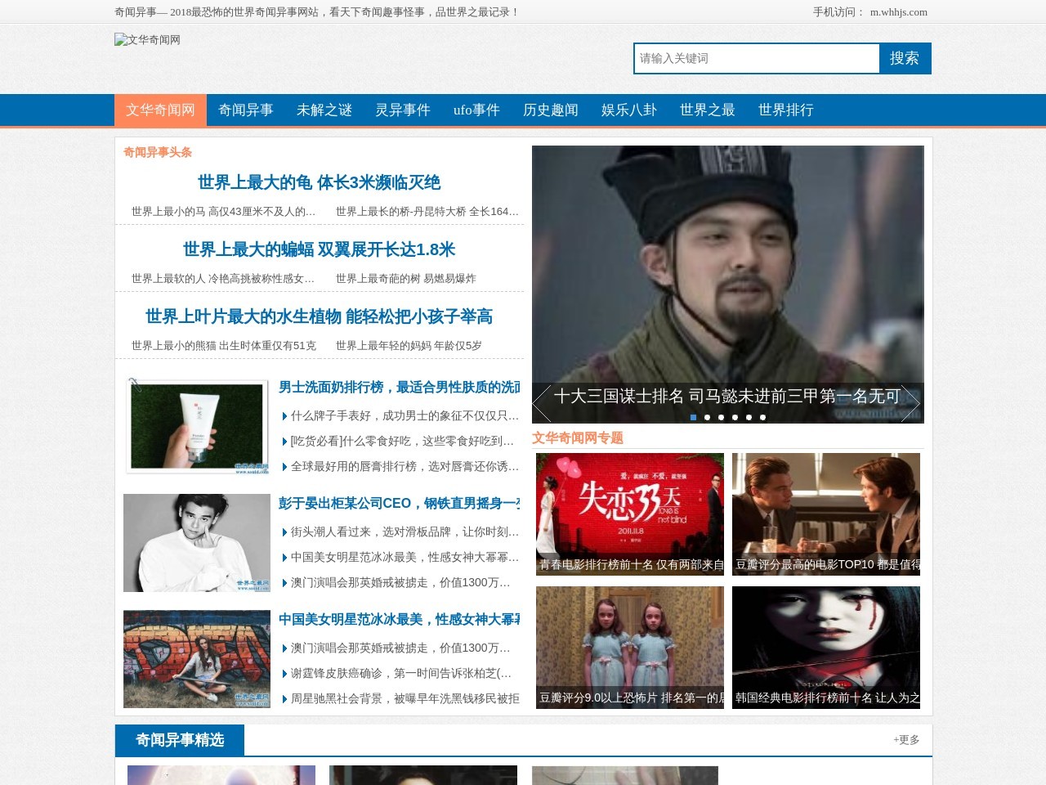Image resolution: width=1046 pixels, height=785 pixels.
Task: Open link 世界上最年轻的妈妈 年龄仅5岁
Action: click(x=409, y=345)
